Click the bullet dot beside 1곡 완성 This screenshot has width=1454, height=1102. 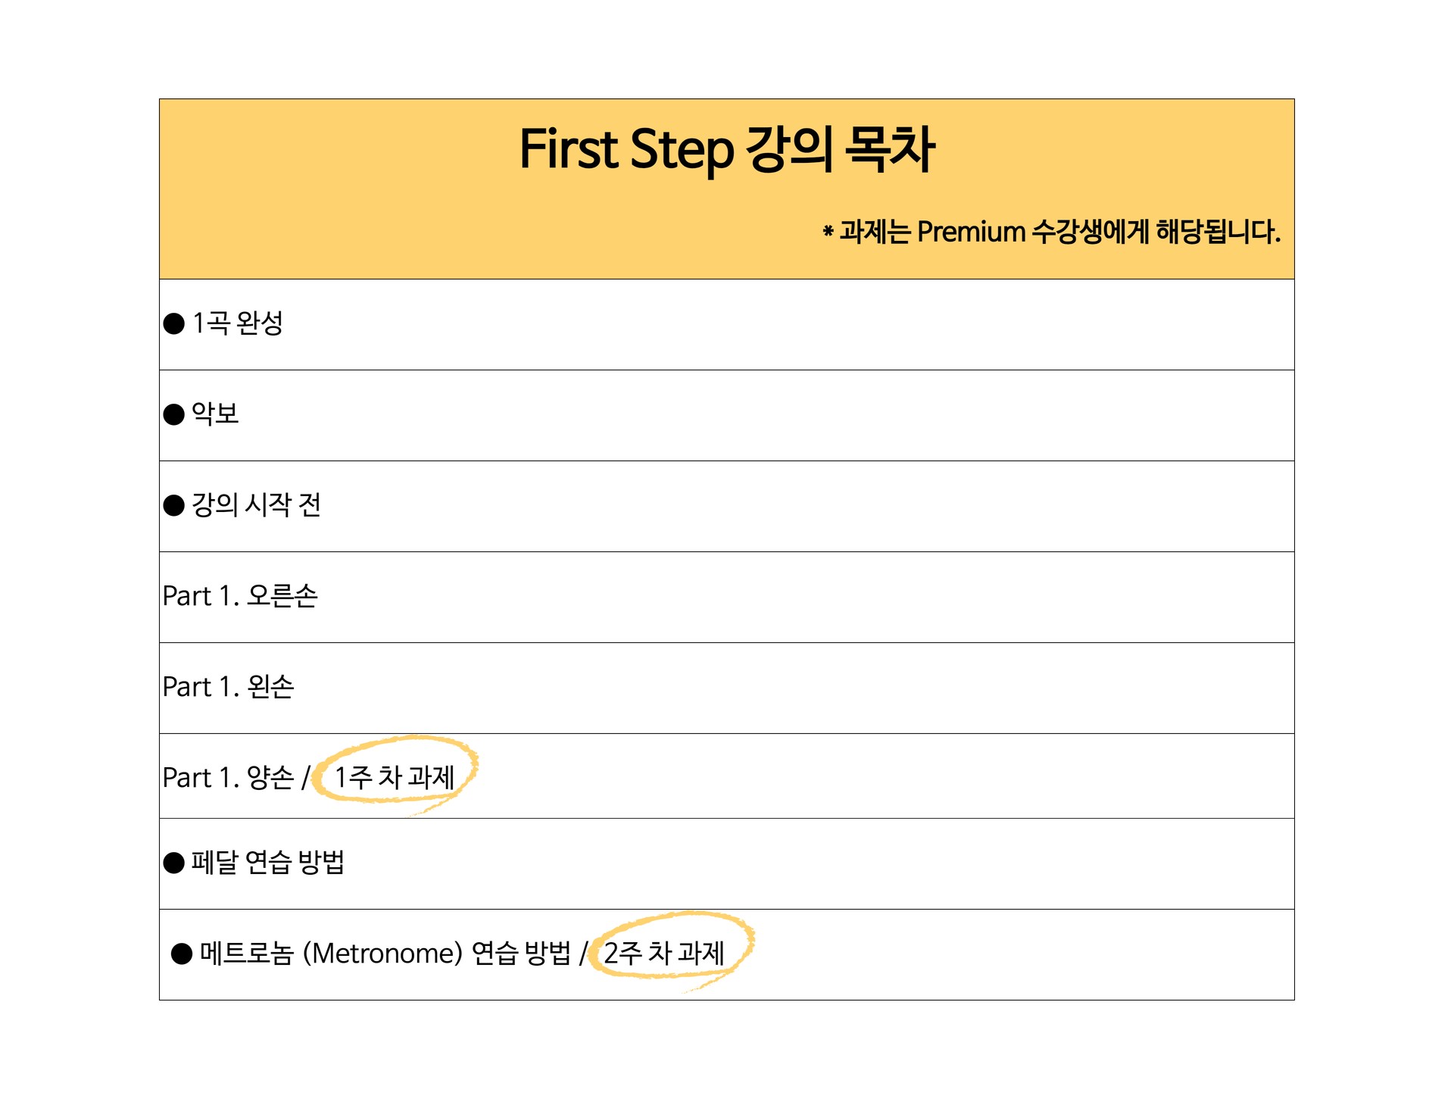click(174, 324)
